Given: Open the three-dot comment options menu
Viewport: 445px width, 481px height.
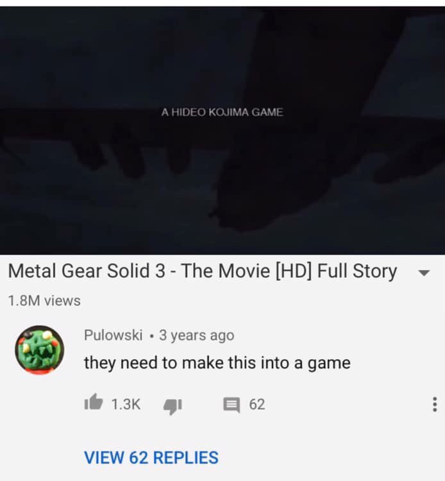Looking at the screenshot, I should (434, 404).
